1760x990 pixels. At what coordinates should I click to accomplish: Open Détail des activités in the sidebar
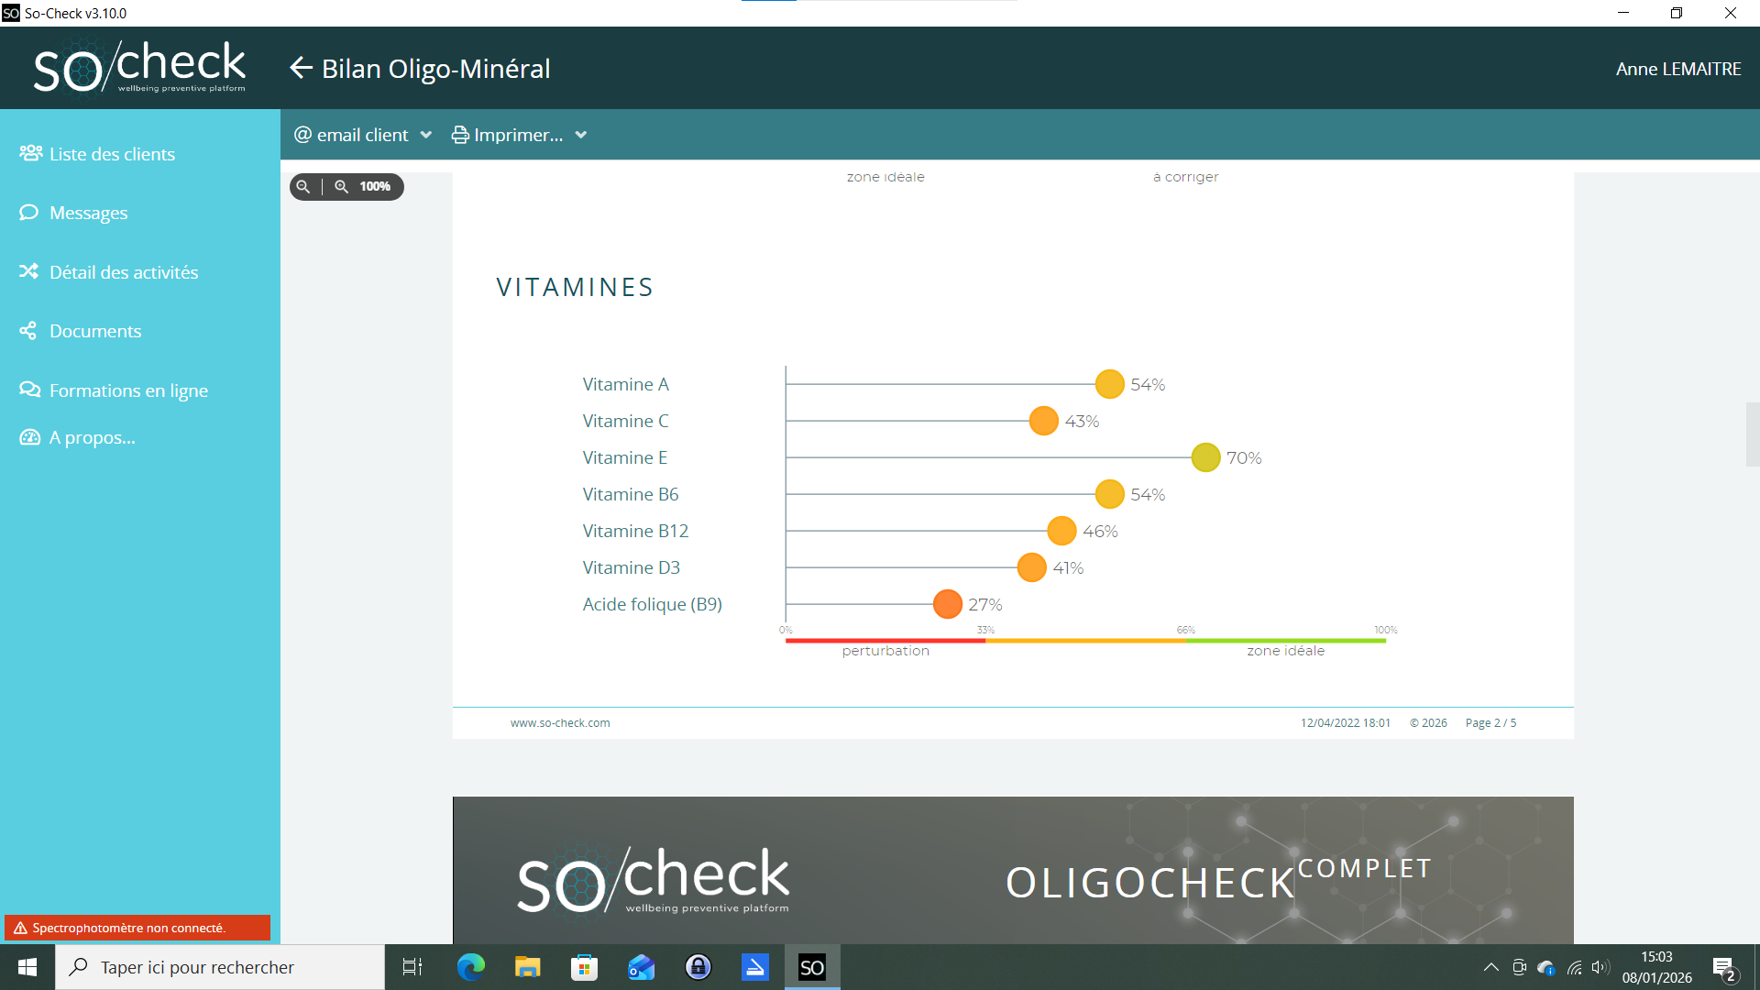tap(123, 272)
